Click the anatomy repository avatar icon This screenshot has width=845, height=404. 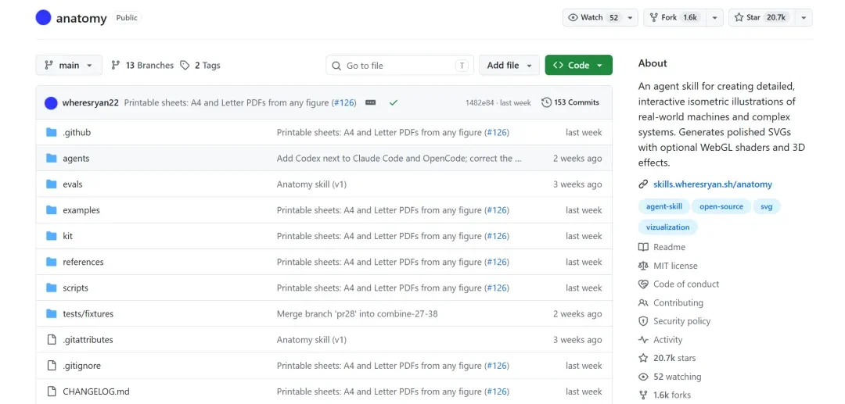click(43, 18)
